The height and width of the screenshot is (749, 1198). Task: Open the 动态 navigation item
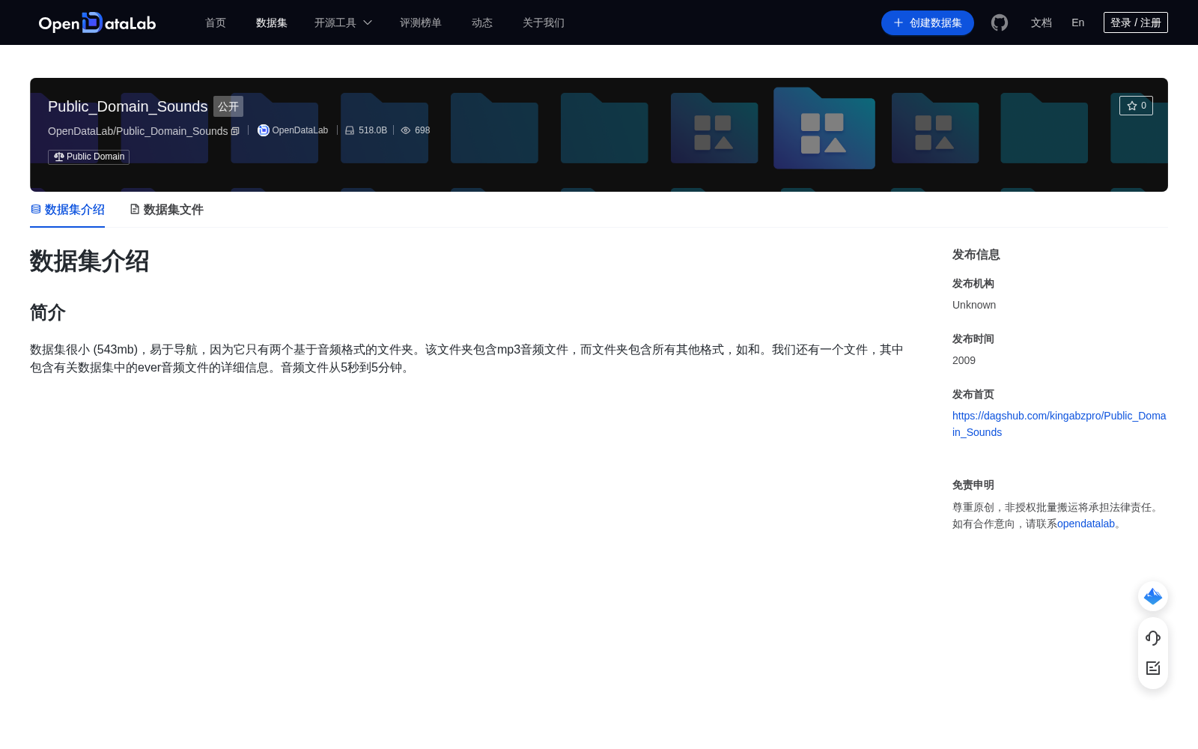(482, 22)
